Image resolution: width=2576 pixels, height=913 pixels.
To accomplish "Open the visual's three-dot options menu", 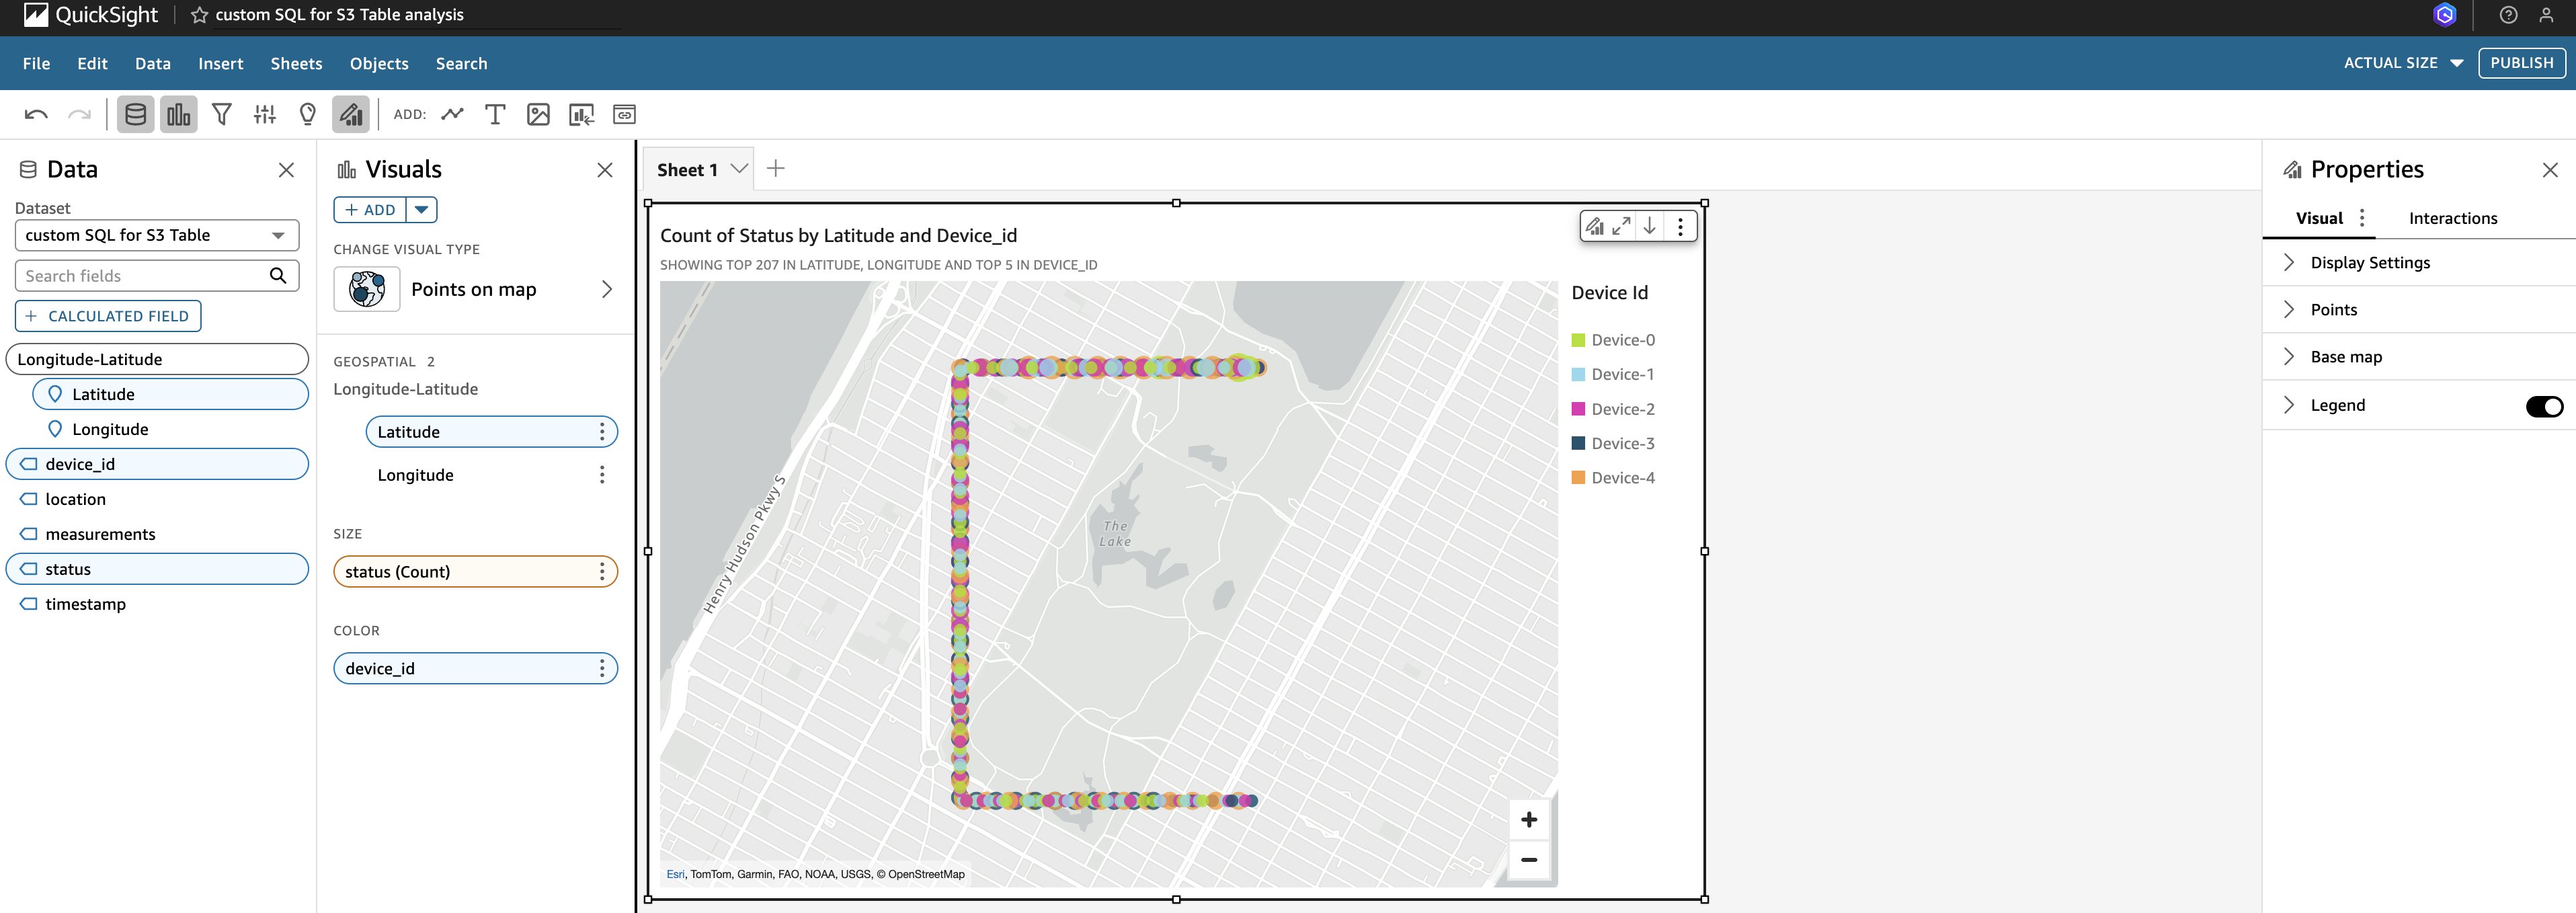I will click(1680, 227).
